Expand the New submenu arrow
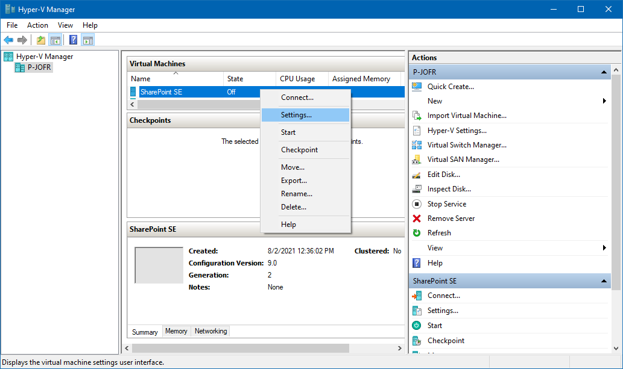623x369 pixels. 604,101
